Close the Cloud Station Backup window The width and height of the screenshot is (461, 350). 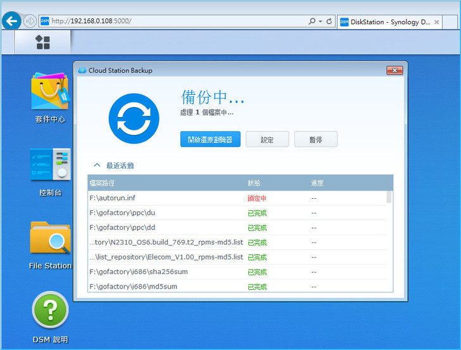click(x=394, y=70)
